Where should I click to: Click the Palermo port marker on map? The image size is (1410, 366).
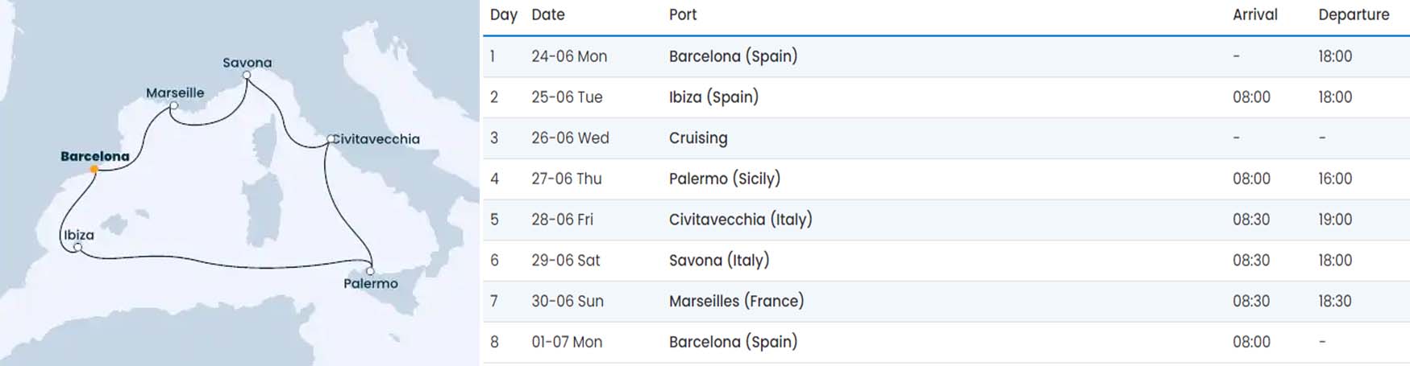(x=370, y=271)
